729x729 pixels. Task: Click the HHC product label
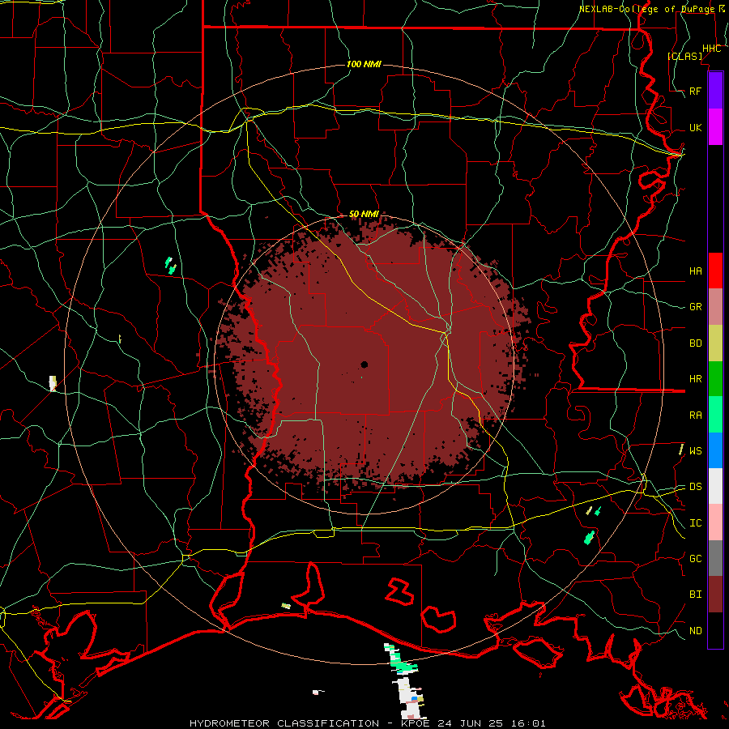point(711,49)
